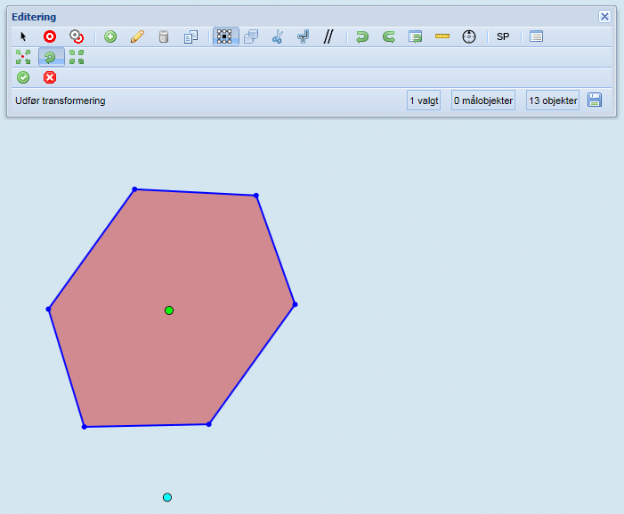This screenshot has height=514, width=624.
Task: Click the red target select icon
Action: pyautogui.click(x=50, y=36)
